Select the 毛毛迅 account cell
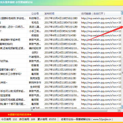 click(x=35, y=23)
